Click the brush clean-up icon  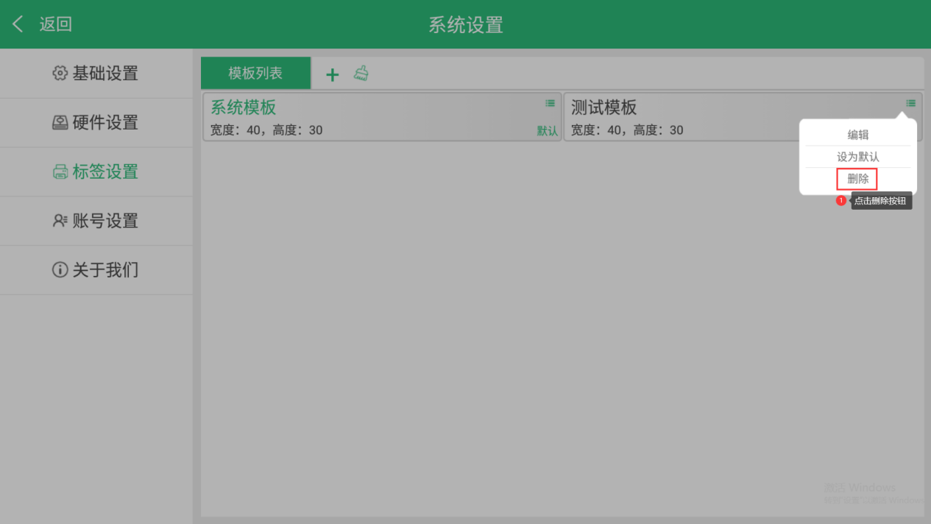pos(361,74)
